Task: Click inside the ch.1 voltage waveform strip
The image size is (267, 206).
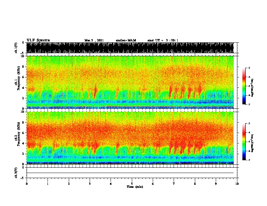Action: pos(130,48)
